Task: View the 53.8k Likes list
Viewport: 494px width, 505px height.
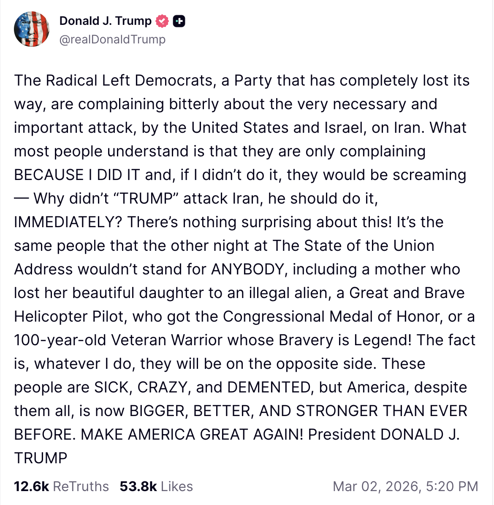Action: [x=156, y=486]
